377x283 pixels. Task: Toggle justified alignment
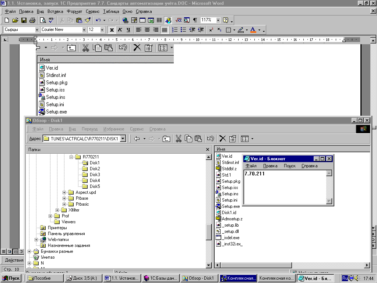[x=165, y=30]
